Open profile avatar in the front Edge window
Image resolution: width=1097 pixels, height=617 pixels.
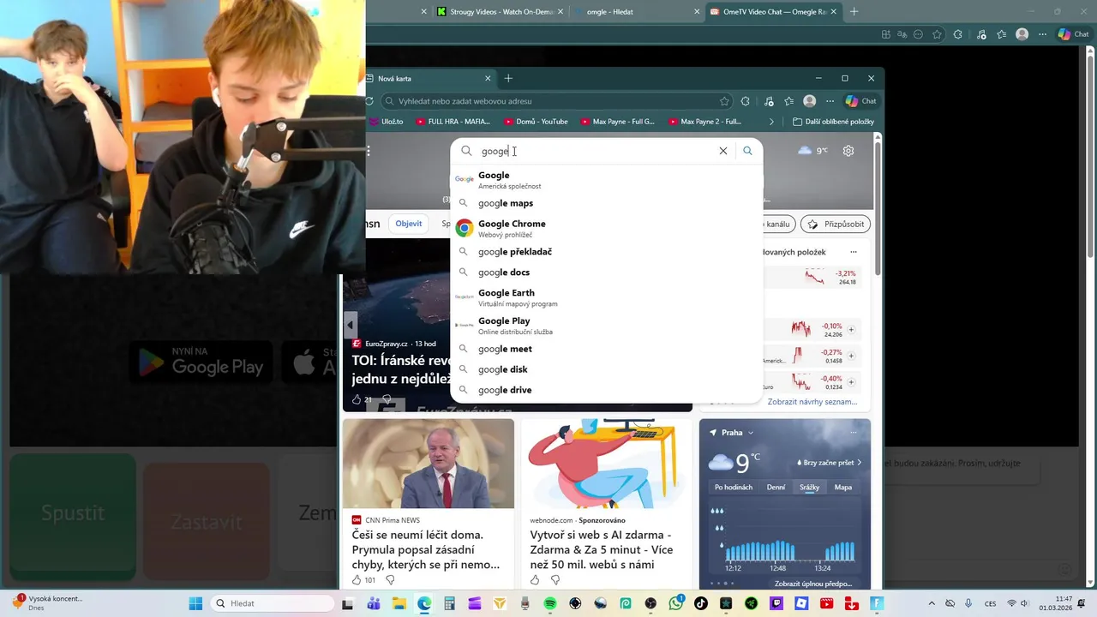click(809, 101)
